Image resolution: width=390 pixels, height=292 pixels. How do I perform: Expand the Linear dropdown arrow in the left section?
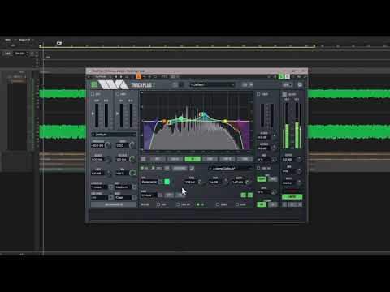(110, 187)
